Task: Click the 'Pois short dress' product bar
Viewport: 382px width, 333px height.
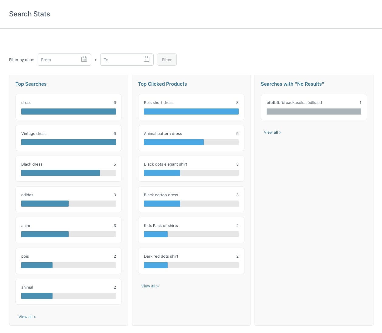Action: tap(191, 112)
